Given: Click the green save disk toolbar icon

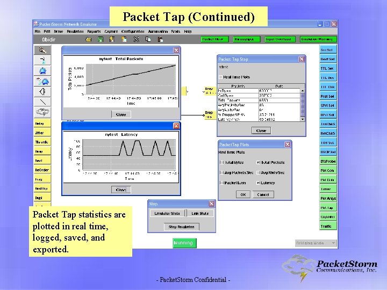Looking at the screenshot, I should [101, 39].
